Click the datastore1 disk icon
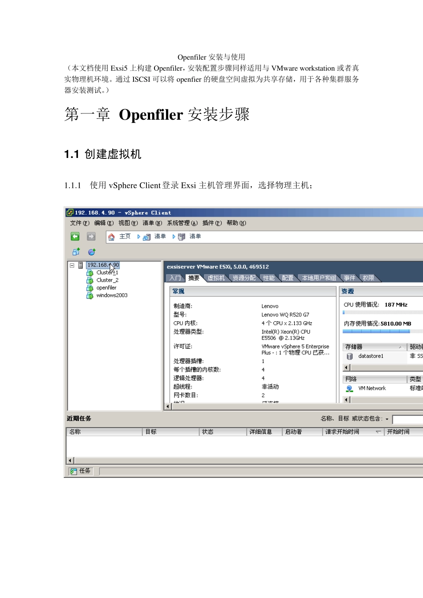 pyautogui.click(x=350, y=356)
